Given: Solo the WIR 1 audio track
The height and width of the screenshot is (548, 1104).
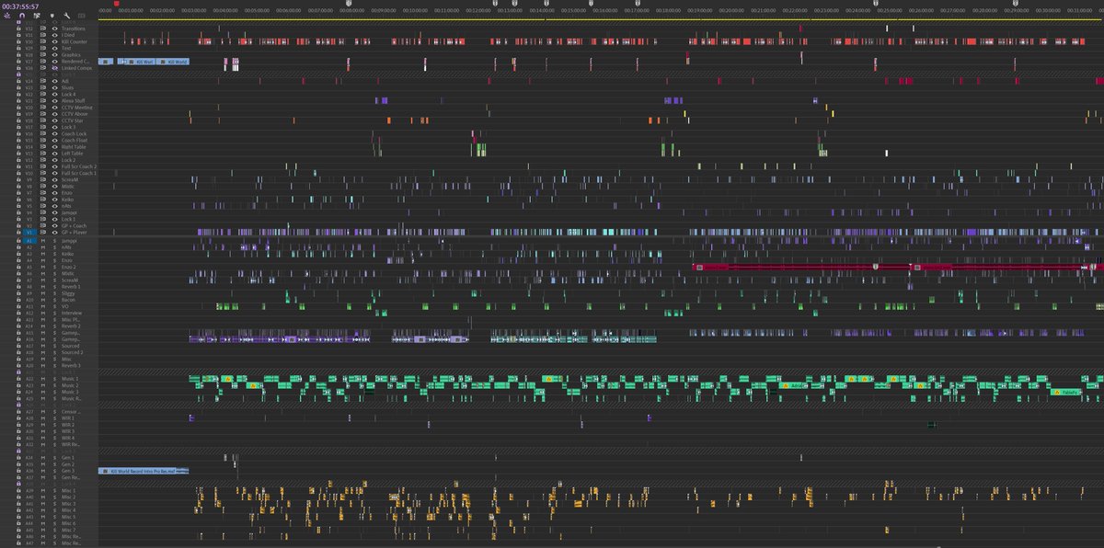Looking at the screenshot, I should click(54, 418).
